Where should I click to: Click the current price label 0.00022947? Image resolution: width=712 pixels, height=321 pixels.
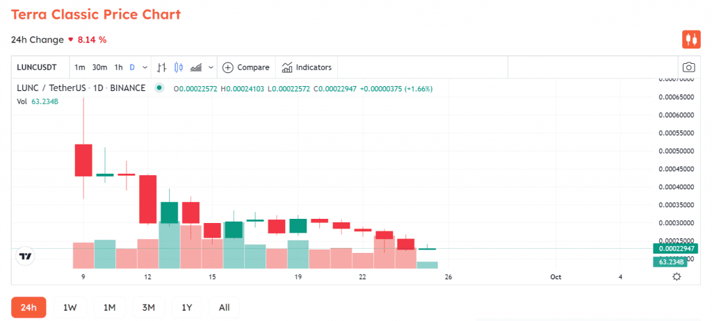pos(674,248)
